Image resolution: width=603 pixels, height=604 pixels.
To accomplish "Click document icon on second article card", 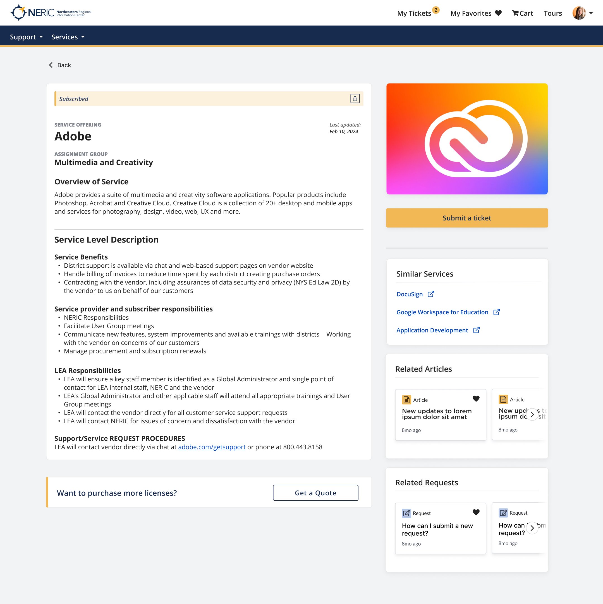I will (503, 400).
